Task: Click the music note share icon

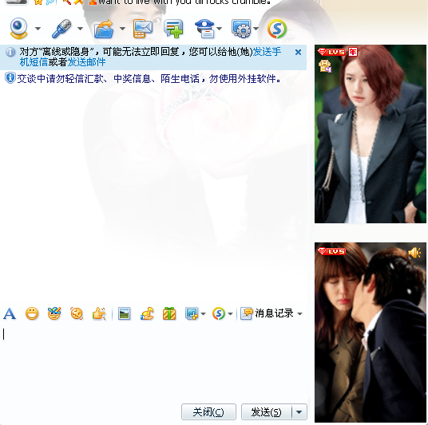Action: click(147, 313)
